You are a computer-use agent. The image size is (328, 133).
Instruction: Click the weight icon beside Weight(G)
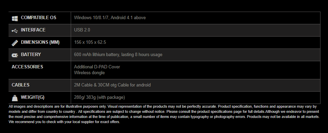15,98
